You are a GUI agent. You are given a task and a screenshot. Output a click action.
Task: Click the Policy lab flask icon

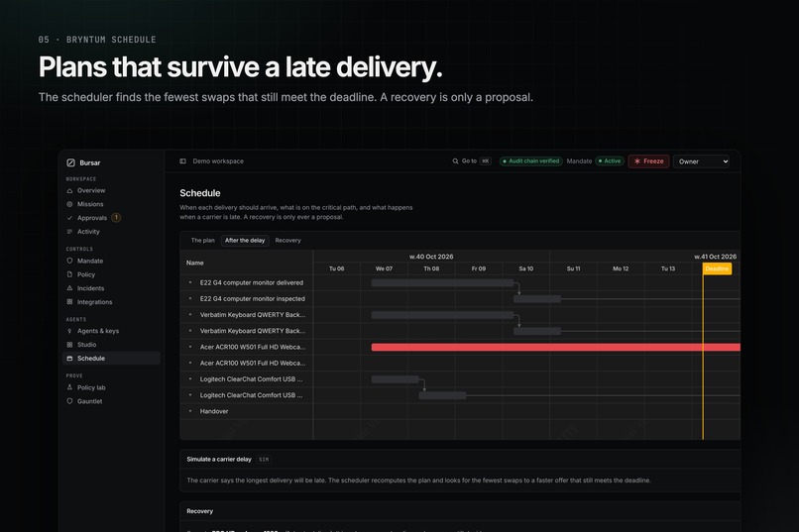[69, 387]
